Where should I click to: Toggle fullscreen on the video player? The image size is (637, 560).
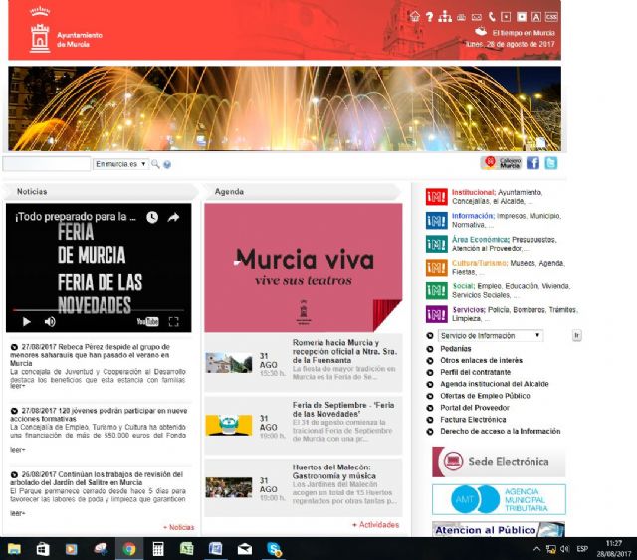173,321
